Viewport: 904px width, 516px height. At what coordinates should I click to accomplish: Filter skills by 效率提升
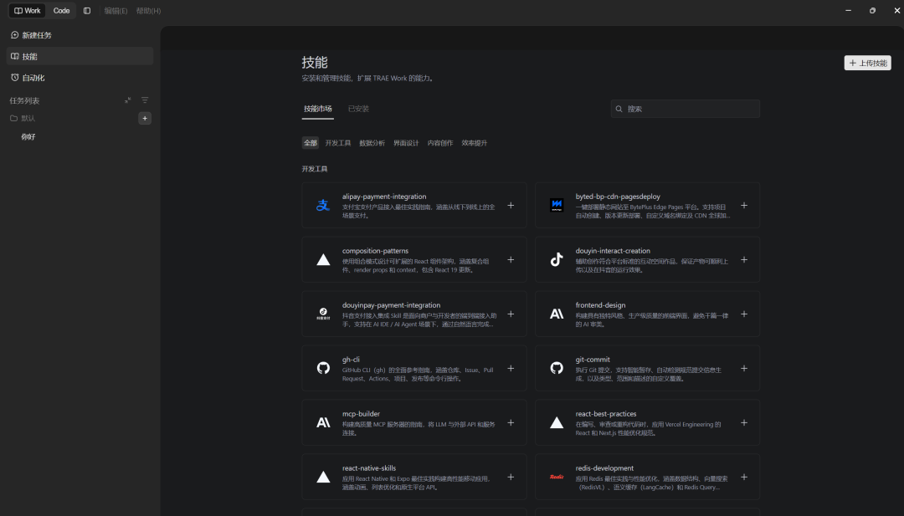pos(474,143)
